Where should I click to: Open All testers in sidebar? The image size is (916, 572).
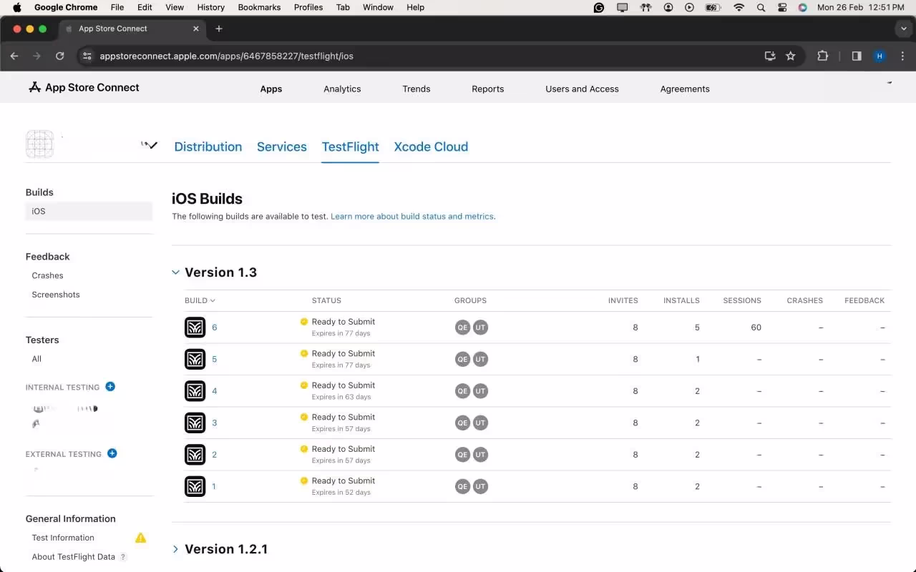[36, 359]
